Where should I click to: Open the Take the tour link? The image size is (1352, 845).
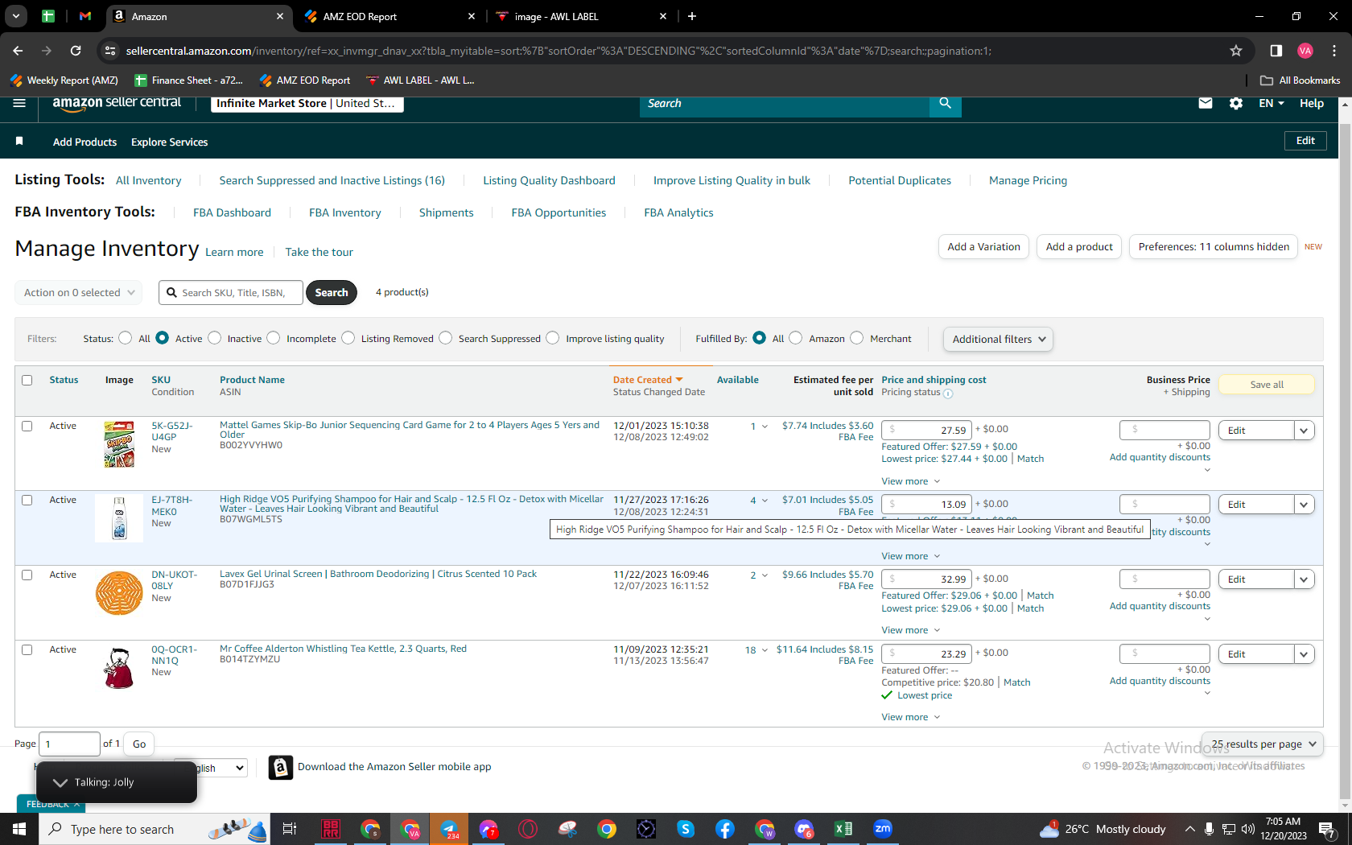pos(319,252)
